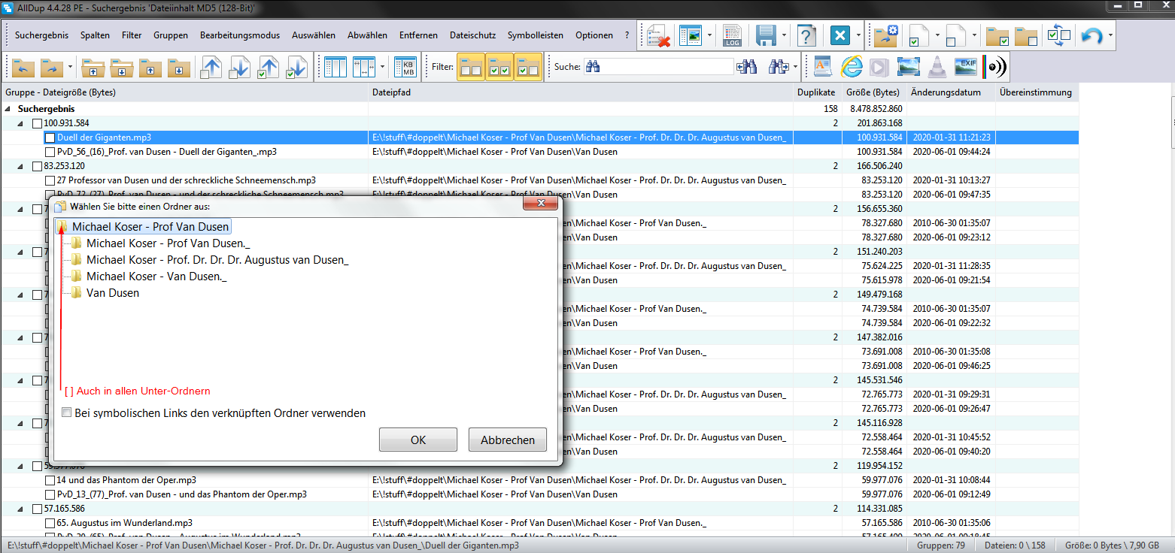Viewport: 1175px width, 553px height.
Task: Open the Internet Explorer toolbar icon
Action: (x=851, y=67)
